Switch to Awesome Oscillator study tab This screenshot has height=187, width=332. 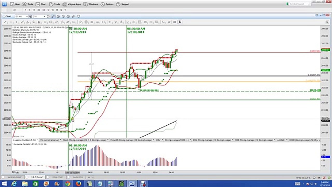(x=24, y=140)
